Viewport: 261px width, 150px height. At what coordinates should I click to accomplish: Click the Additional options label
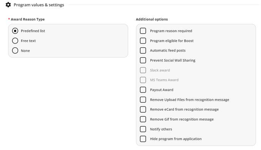(x=152, y=19)
